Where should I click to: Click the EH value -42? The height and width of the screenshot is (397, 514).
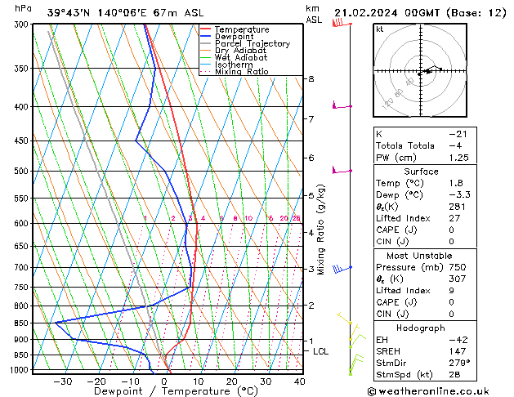click(458, 340)
